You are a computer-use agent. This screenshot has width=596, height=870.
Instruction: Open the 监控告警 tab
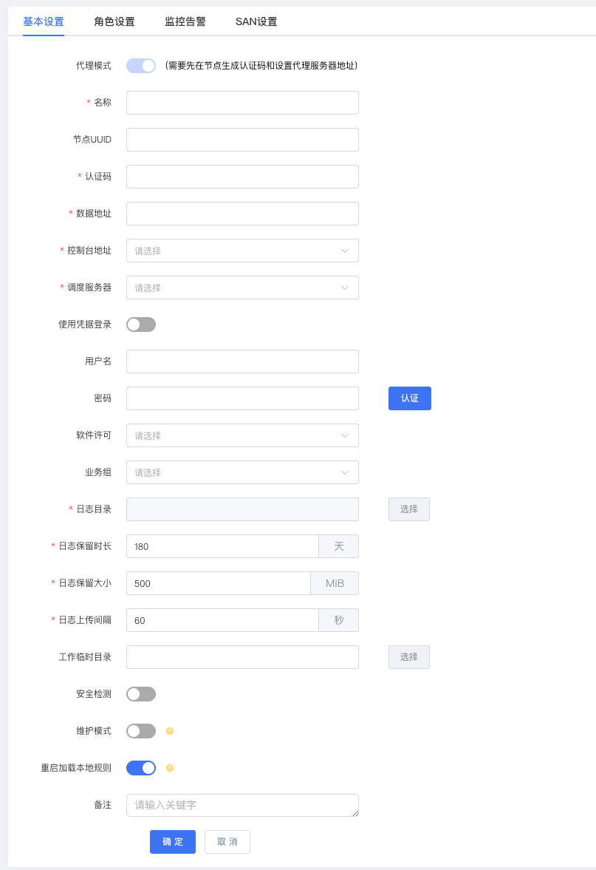(x=185, y=21)
